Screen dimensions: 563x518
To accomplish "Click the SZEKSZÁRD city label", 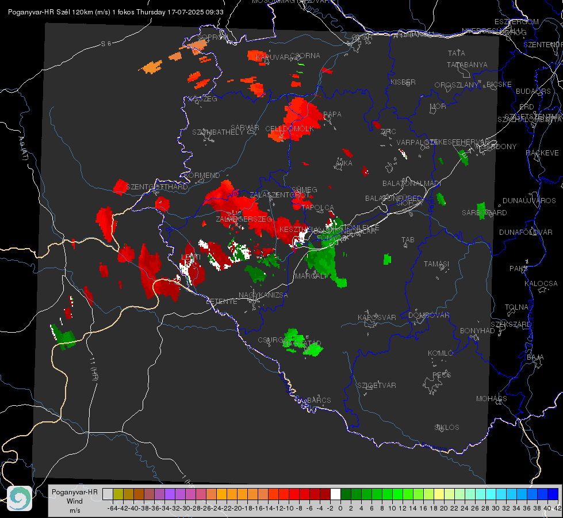I will (x=511, y=325).
